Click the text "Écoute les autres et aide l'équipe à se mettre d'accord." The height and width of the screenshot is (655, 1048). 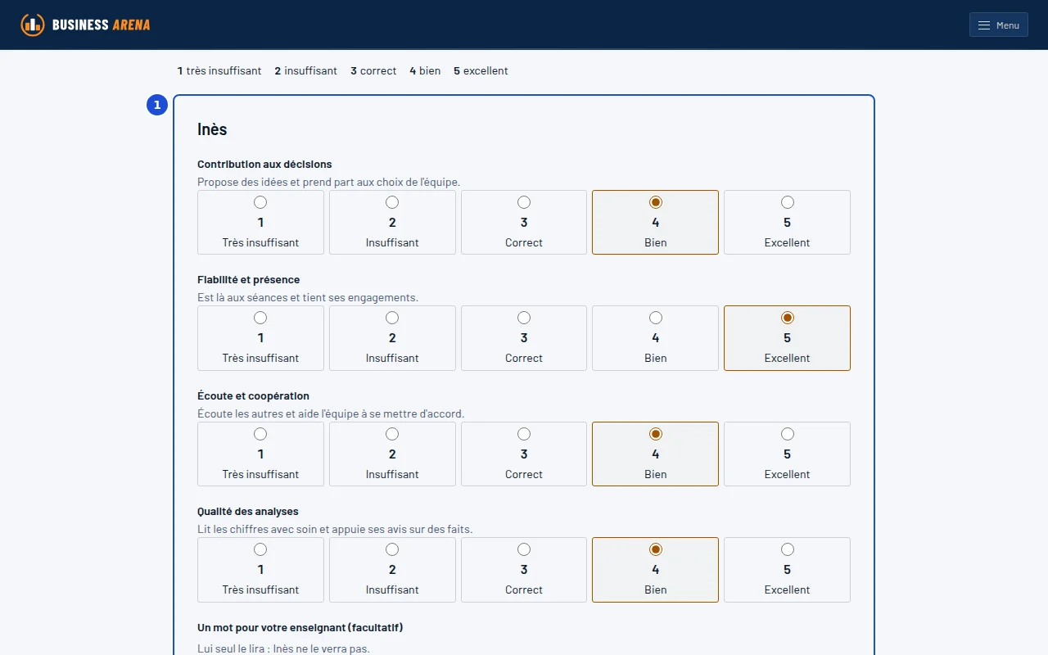point(331,413)
